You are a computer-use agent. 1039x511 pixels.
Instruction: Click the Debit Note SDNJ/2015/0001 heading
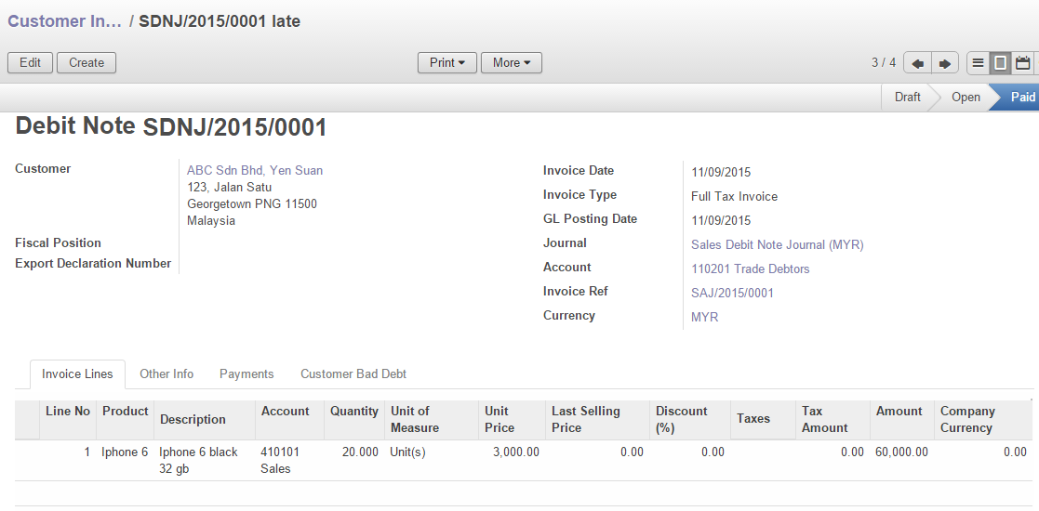[x=171, y=126]
